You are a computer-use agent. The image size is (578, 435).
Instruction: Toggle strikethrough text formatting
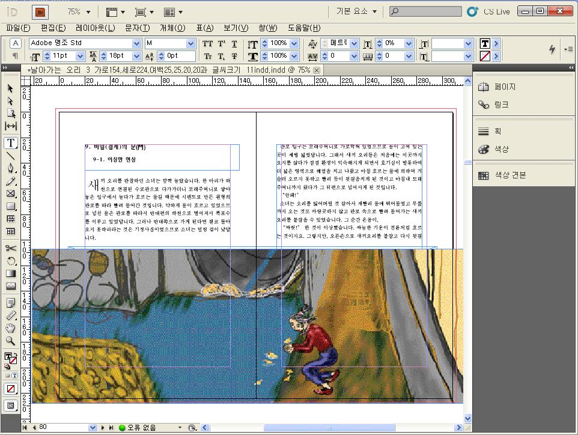tap(234, 56)
